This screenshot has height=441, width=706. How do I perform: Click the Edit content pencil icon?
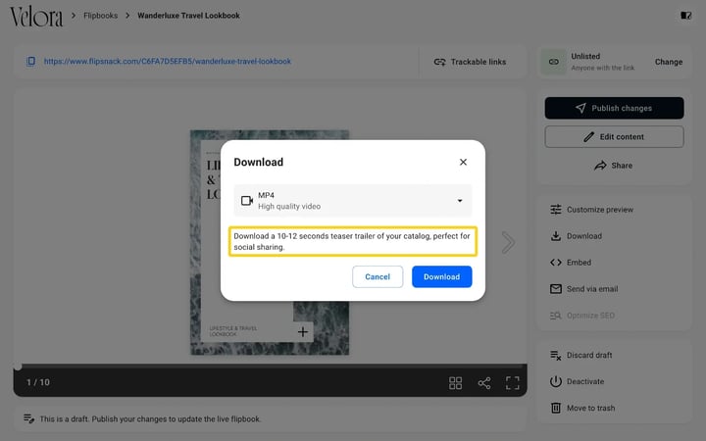pyautogui.click(x=589, y=137)
